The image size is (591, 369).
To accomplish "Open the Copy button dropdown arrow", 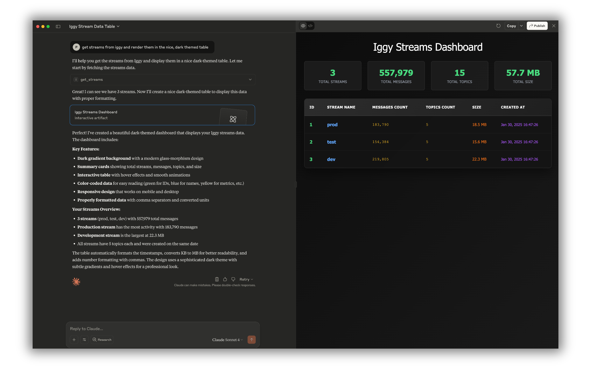I will pyautogui.click(x=521, y=26).
